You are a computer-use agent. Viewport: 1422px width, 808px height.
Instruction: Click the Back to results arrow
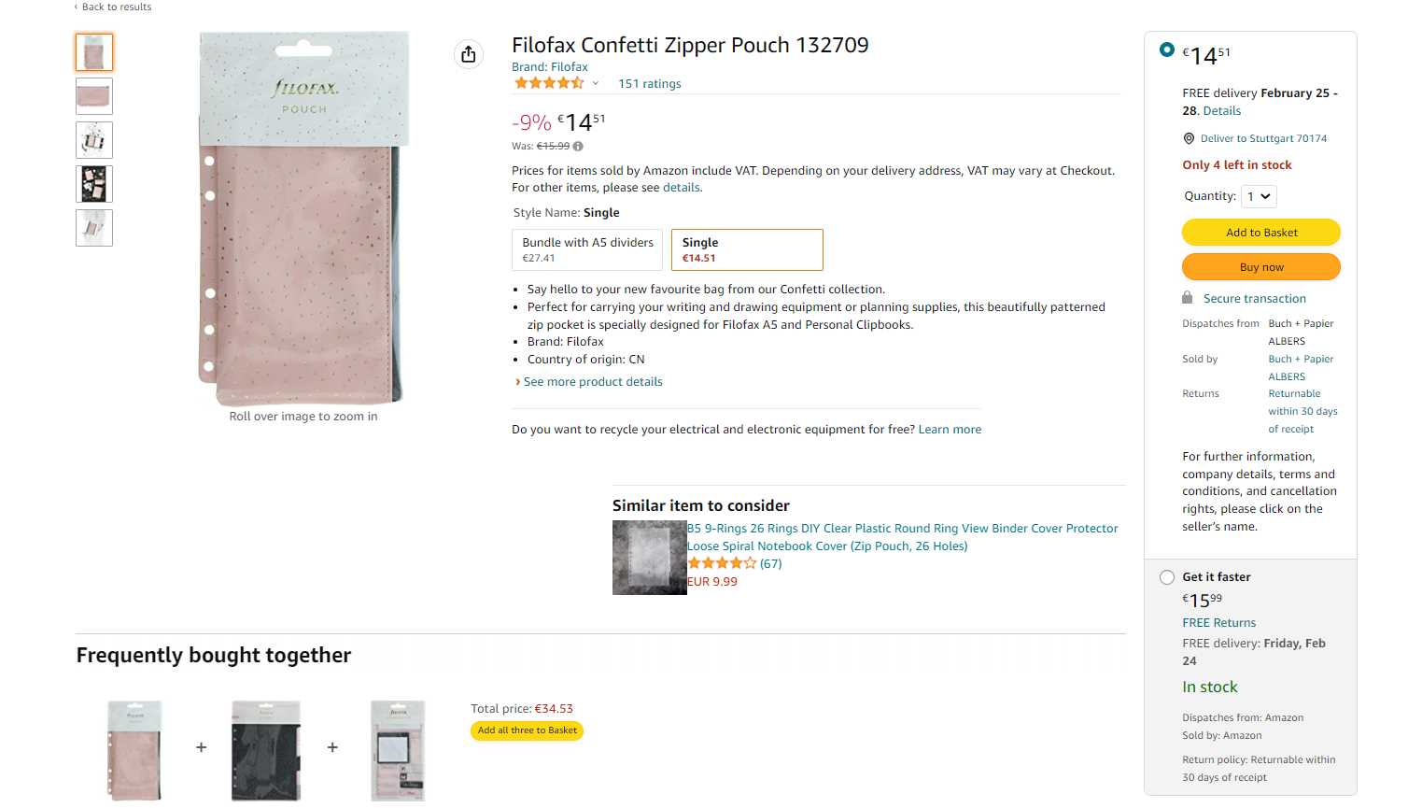click(77, 7)
